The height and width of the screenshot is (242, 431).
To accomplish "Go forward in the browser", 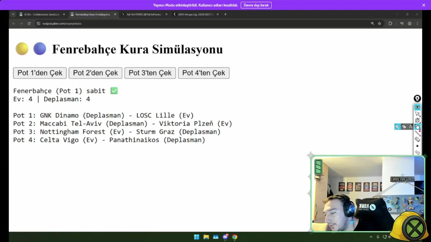I will 21,24.
